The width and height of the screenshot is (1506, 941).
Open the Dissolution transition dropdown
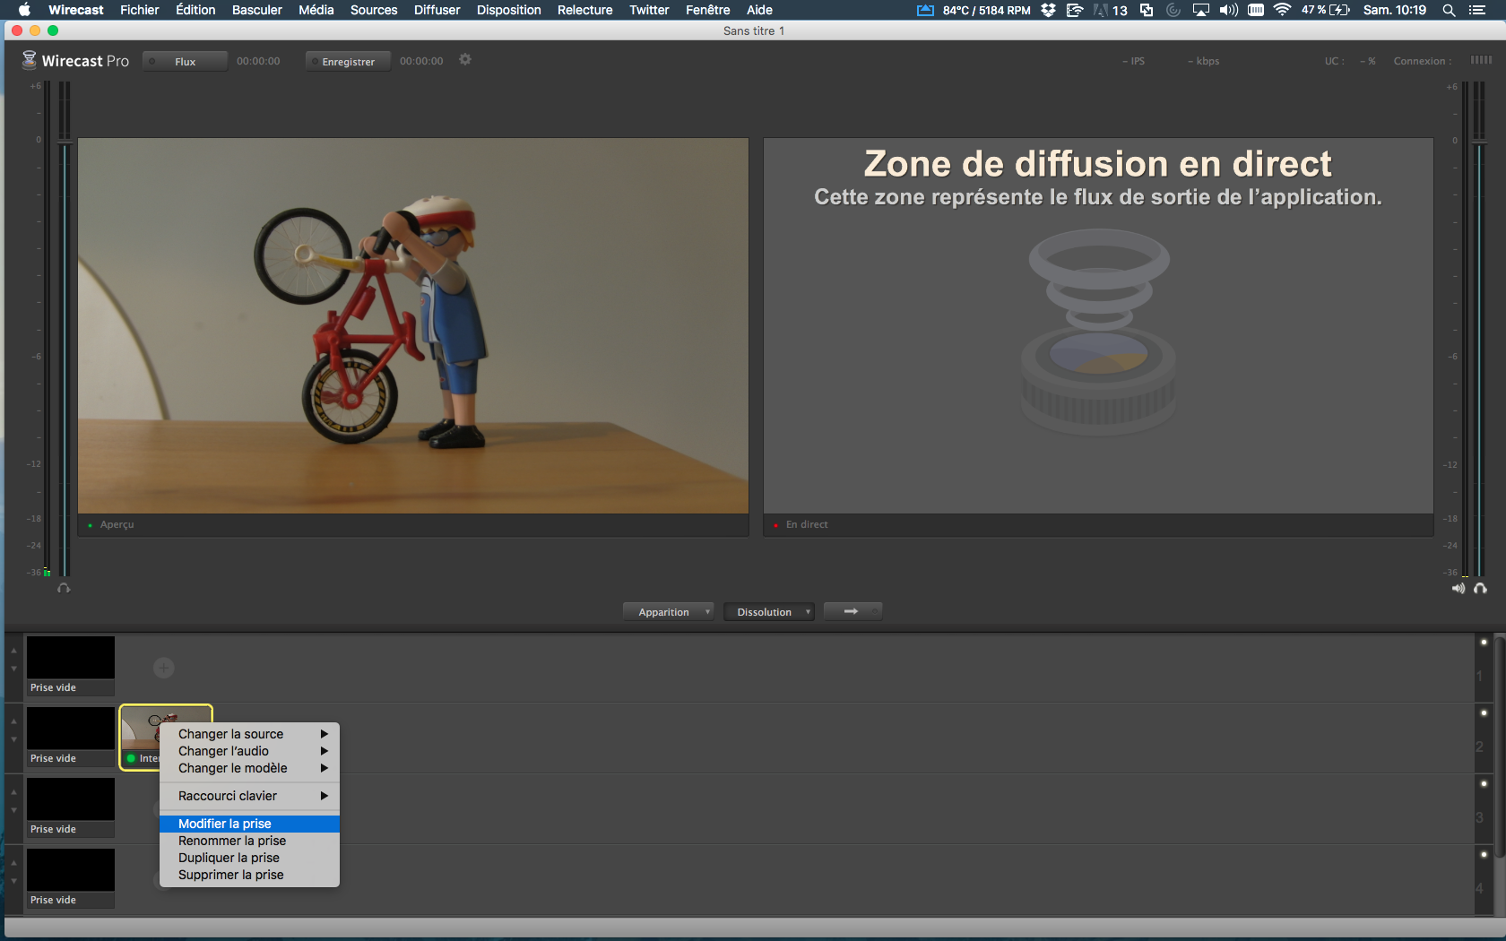coord(768,612)
